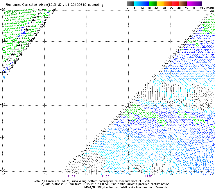Screen dimensions: 215x189
Task: Click the legend label '10'
Action: point(142,8)
